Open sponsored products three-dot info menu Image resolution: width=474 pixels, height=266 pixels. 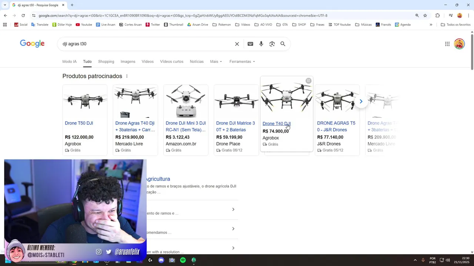click(127, 76)
